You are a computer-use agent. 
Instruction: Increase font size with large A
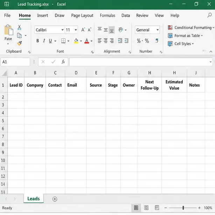(83, 30)
